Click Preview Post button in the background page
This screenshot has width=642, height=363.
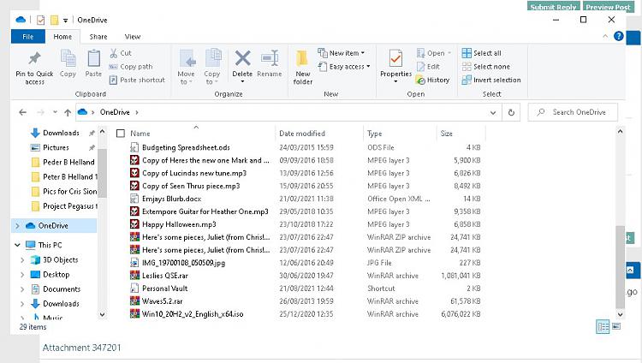click(608, 6)
